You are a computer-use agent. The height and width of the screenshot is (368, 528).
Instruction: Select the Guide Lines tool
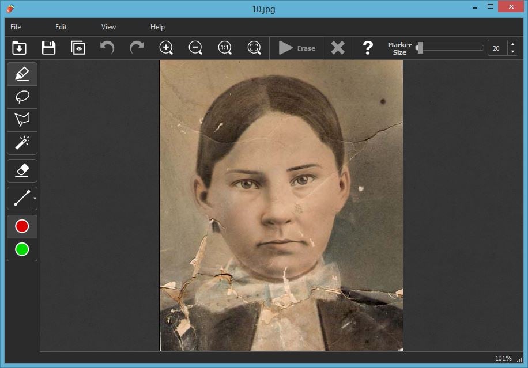(20, 198)
